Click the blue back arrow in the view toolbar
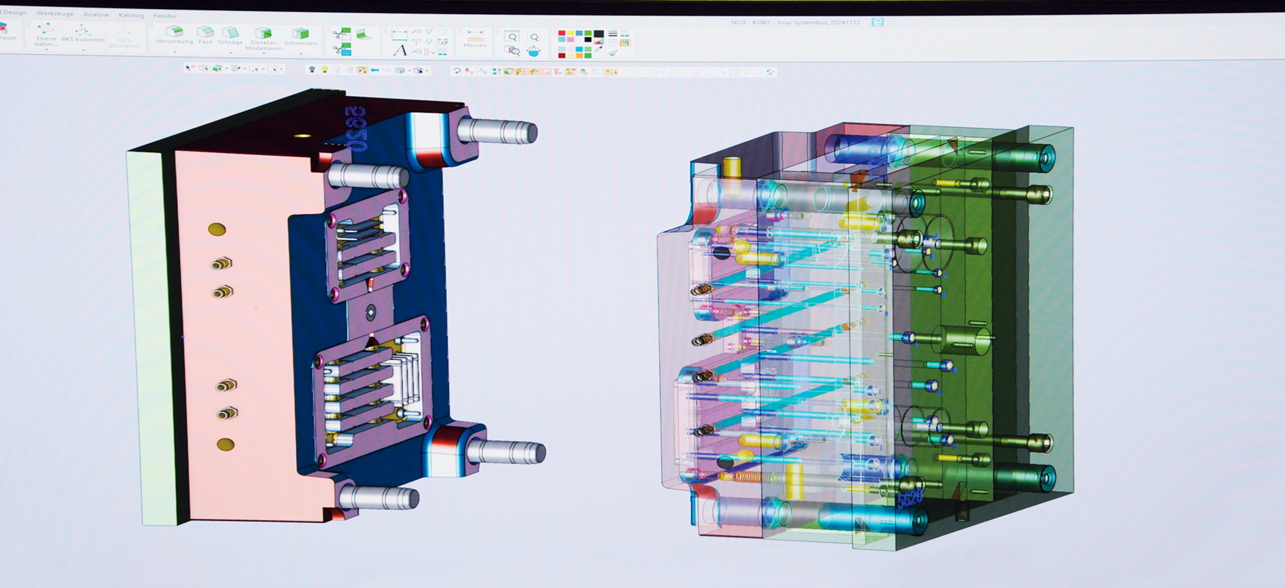 coord(375,70)
